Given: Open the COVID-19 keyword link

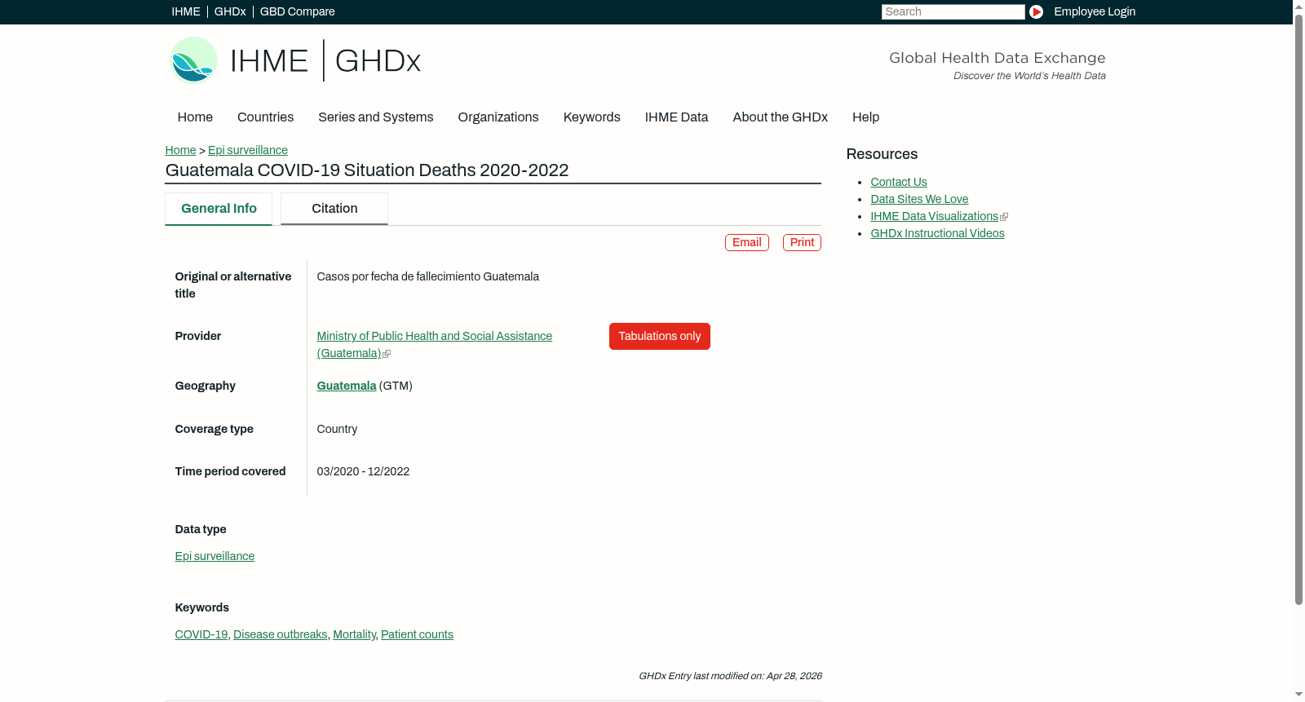Looking at the screenshot, I should (201, 634).
